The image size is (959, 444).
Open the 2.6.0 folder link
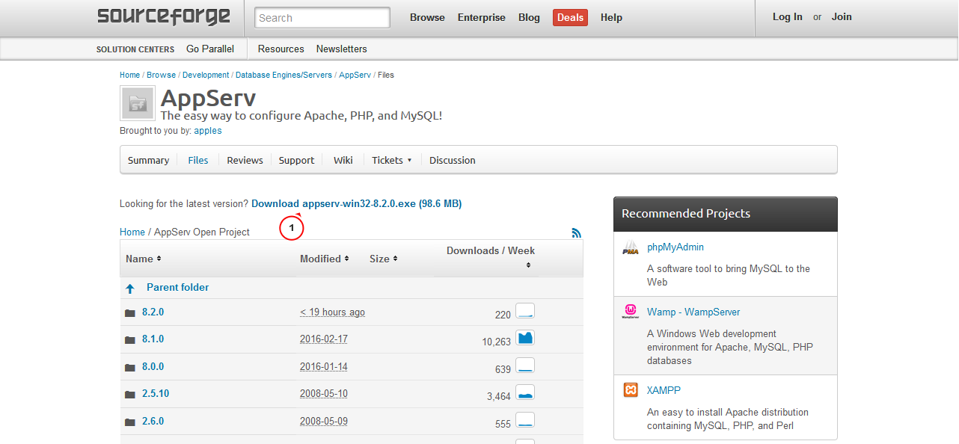[153, 421]
